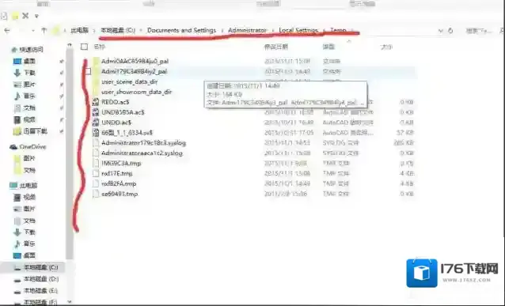Sort by the 修改日期 column header
The height and width of the screenshot is (306, 505).
[276, 47]
